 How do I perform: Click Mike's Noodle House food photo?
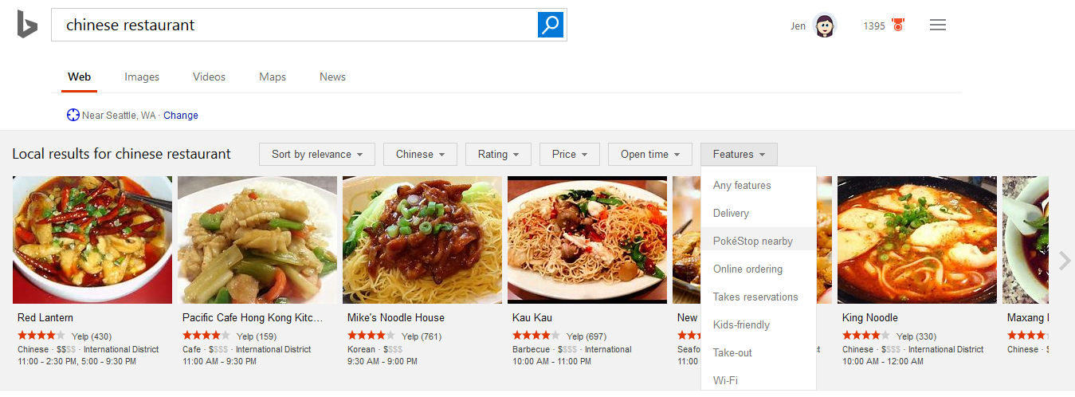click(422, 240)
